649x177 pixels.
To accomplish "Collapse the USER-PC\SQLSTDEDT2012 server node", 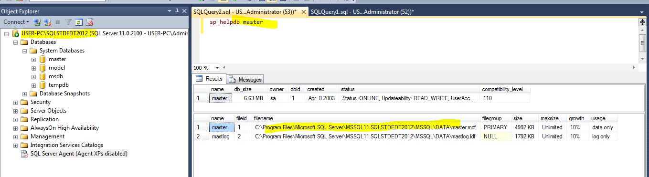I will pos(6,33).
